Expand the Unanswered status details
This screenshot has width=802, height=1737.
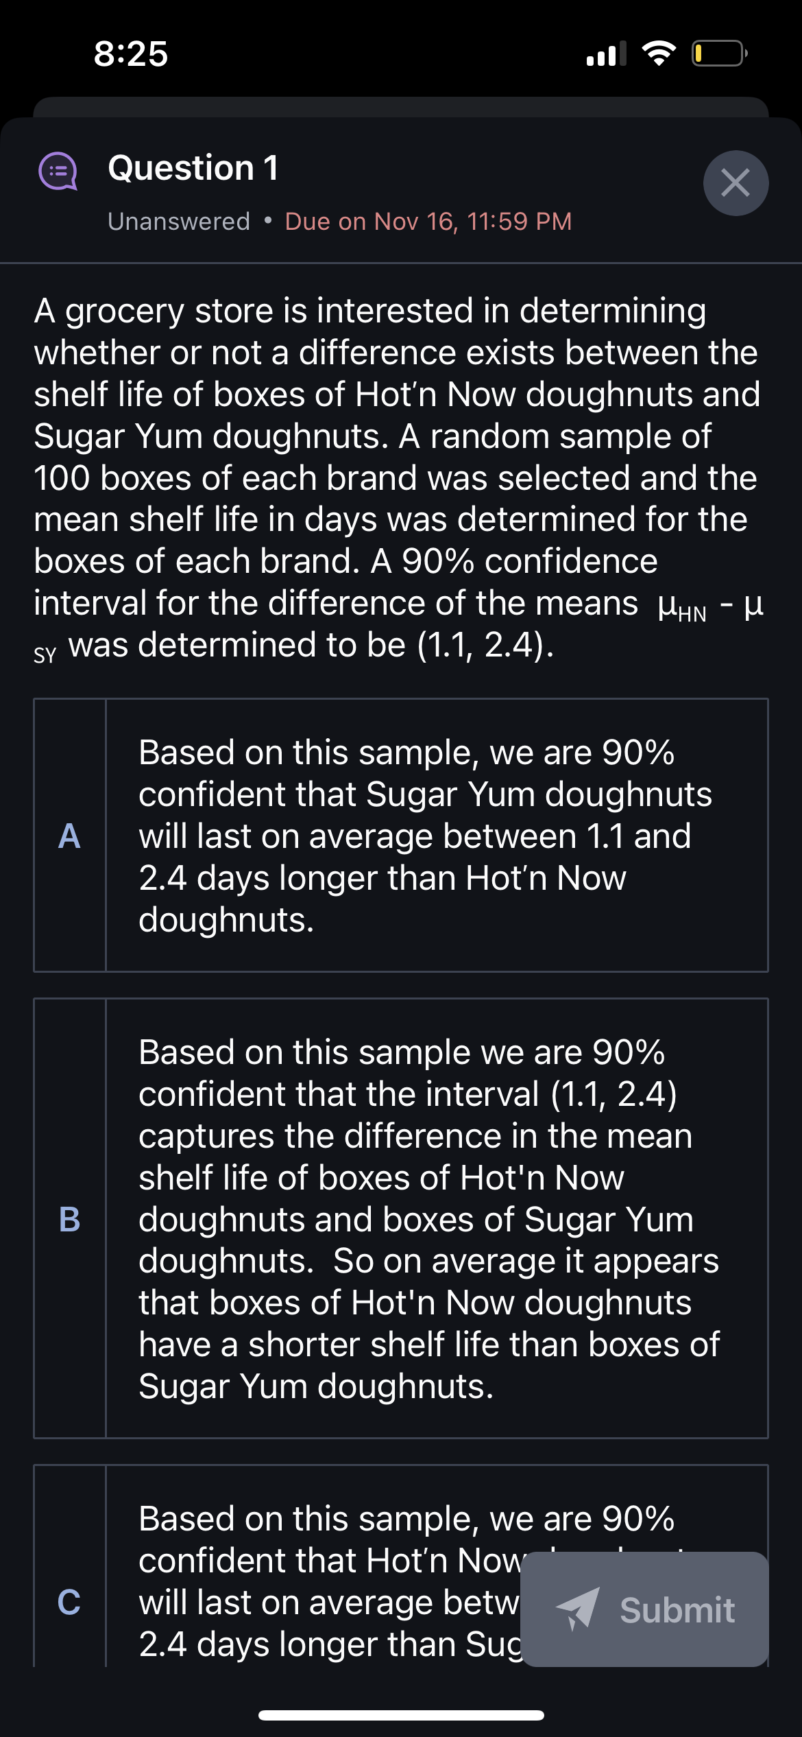point(177,221)
